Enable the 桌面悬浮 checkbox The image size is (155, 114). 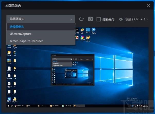pos(99,19)
